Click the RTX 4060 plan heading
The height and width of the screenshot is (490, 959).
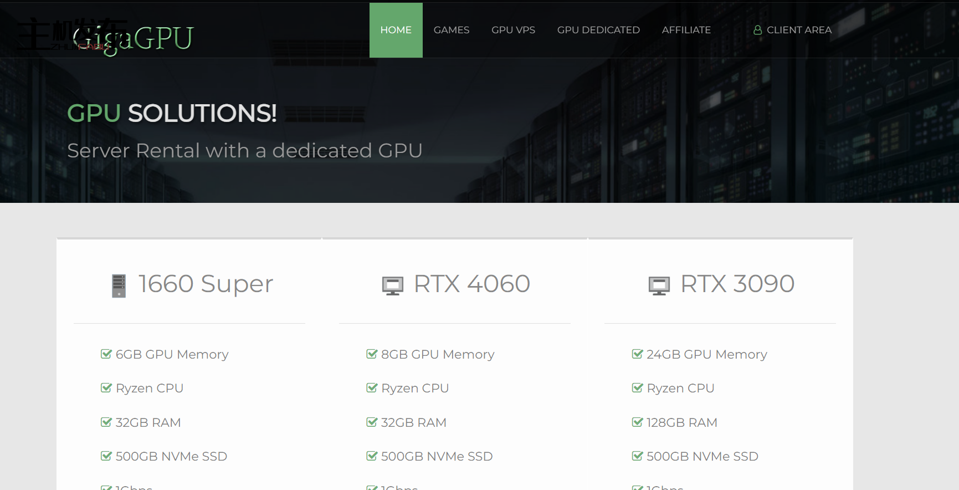[471, 284]
